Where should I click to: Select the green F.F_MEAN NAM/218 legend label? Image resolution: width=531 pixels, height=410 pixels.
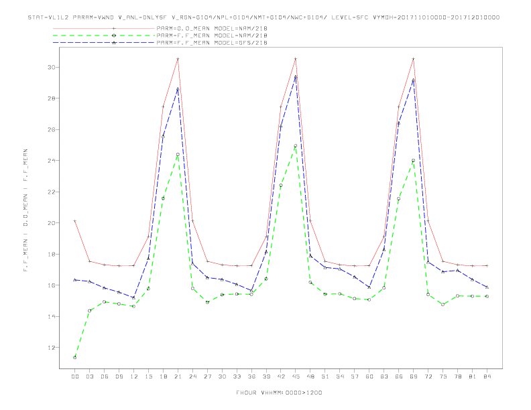(x=212, y=36)
